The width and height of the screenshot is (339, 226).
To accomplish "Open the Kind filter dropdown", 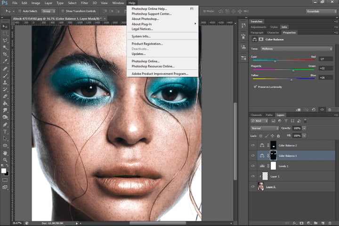I will click(259, 121).
